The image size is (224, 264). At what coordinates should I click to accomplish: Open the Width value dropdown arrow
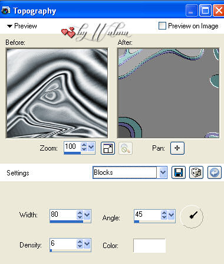87,215
